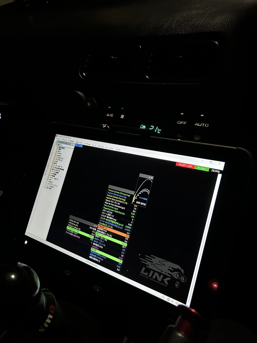Open the 表示モード menu
The width and height of the screenshot is (257, 343).
coord(79,142)
